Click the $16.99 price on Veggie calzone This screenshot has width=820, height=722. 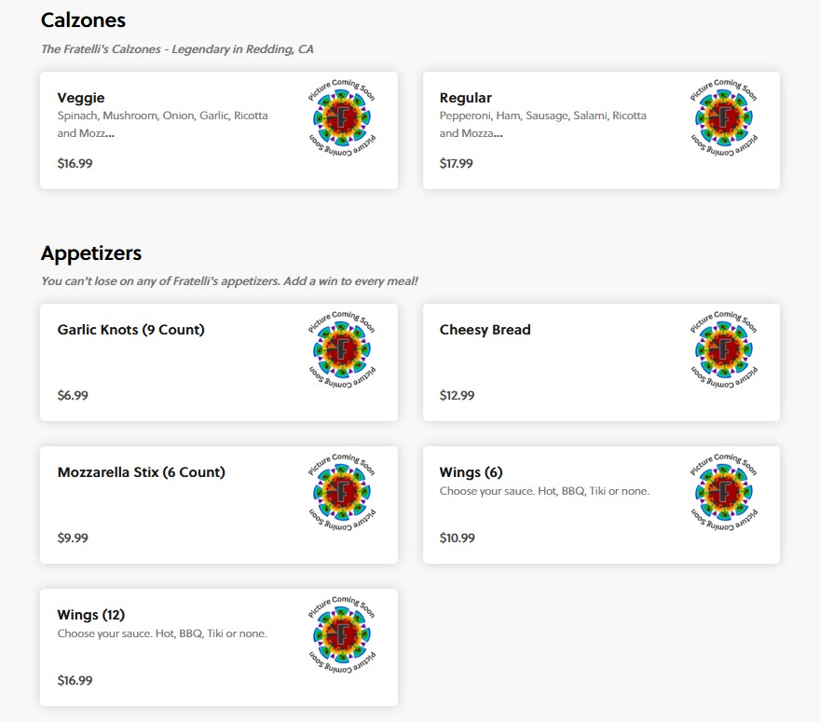coord(75,164)
